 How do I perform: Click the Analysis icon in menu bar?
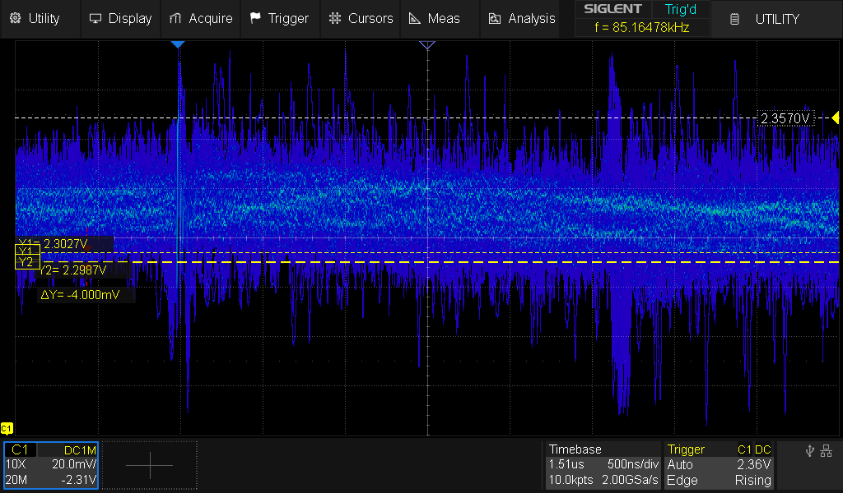pos(494,18)
